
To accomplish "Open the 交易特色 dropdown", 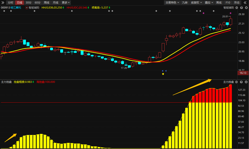I will (172, 3).
